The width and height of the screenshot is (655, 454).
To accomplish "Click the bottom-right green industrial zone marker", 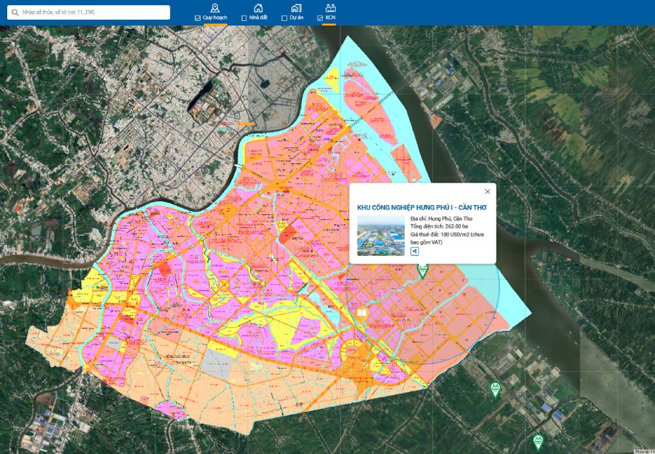I will pos(538,440).
